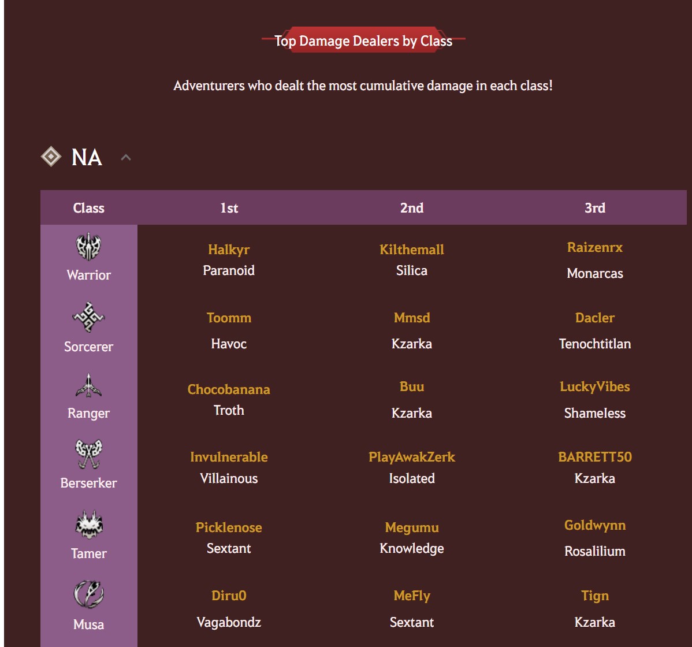Click third-place Ranger LuckyVibes
The height and width of the screenshot is (647, 692).
click(594, 387)
